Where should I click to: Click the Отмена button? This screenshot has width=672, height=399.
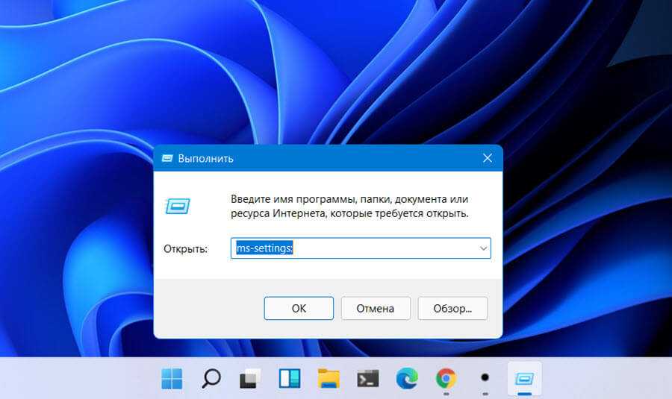376,308
